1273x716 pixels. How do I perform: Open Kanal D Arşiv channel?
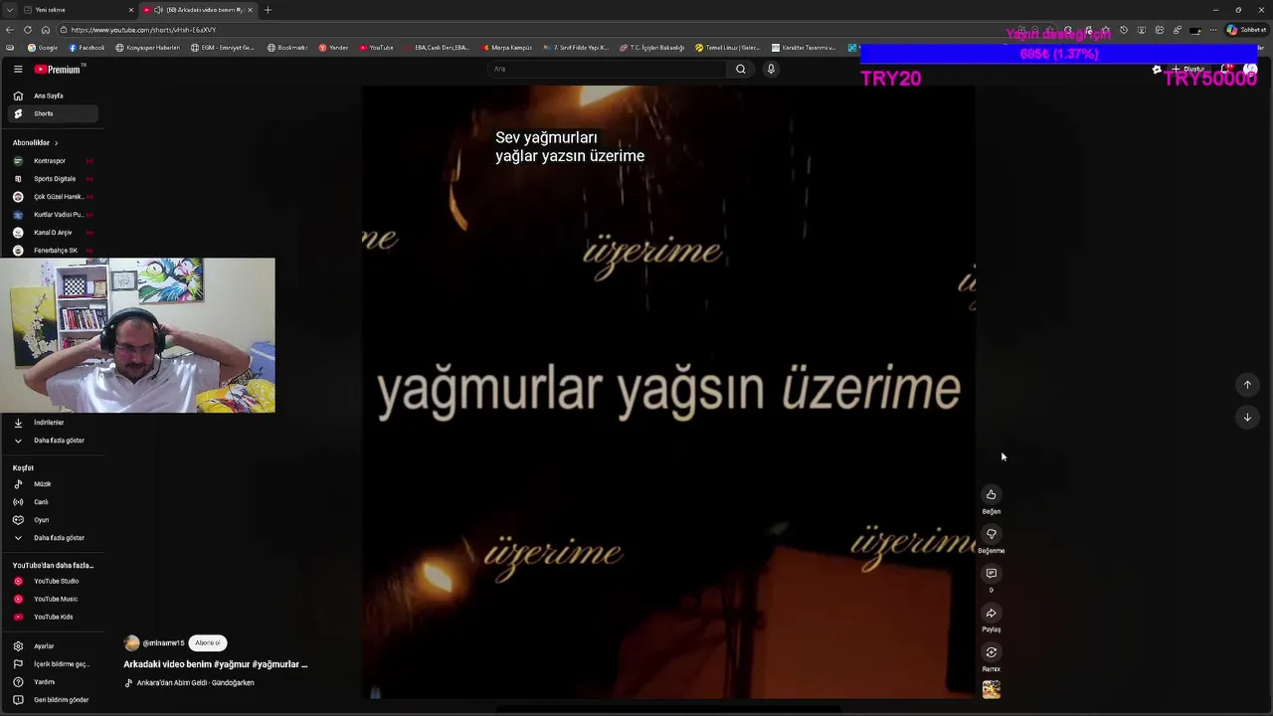click(x=52, y=233)
